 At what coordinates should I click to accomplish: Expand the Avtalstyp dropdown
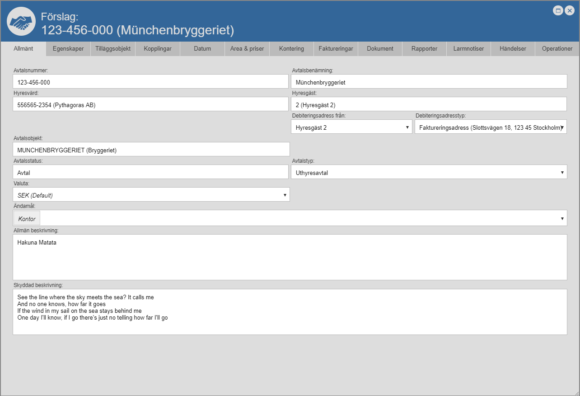[429, 172]
